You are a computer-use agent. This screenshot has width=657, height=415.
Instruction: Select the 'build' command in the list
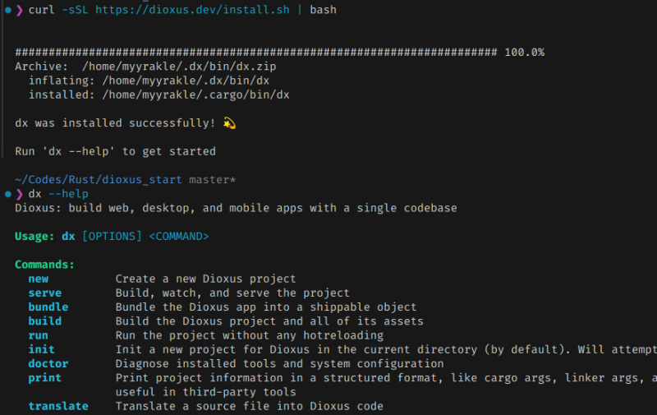(x=45, y=321)
